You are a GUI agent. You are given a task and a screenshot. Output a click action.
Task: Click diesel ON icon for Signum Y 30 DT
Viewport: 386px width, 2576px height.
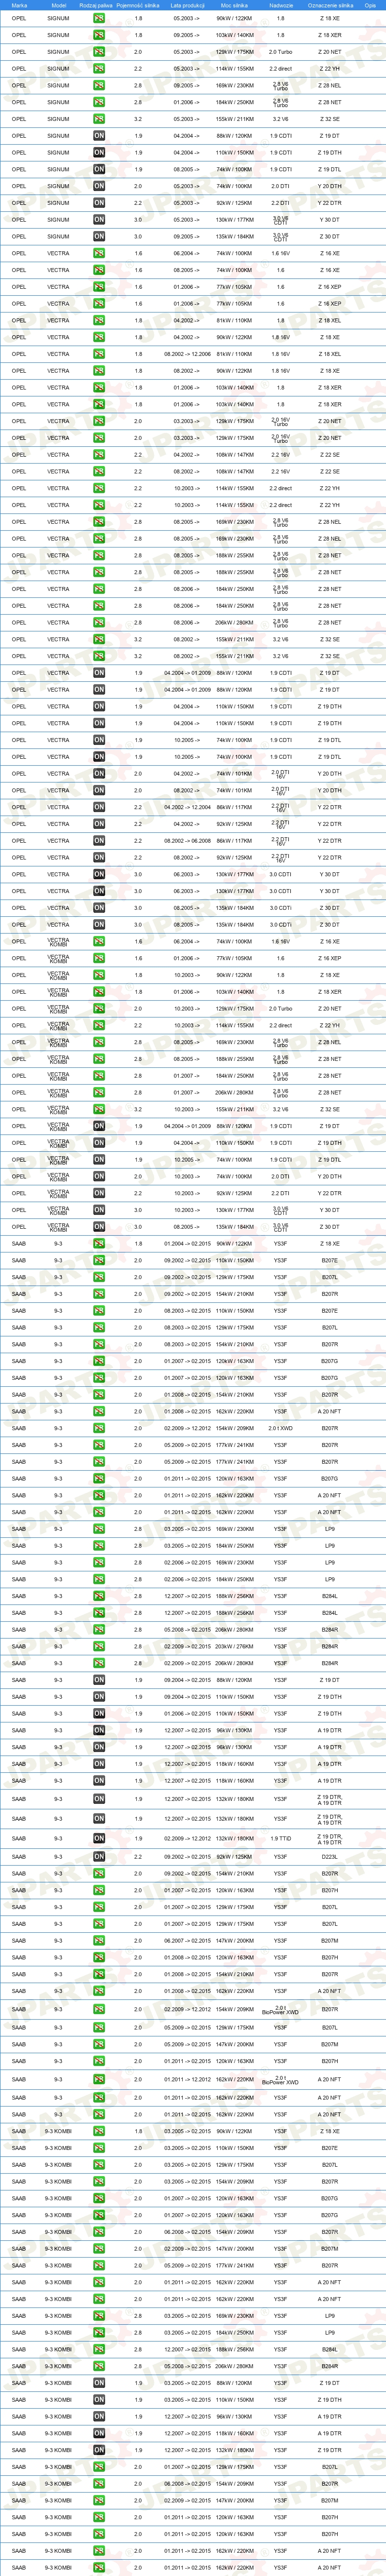click(99, 220)
